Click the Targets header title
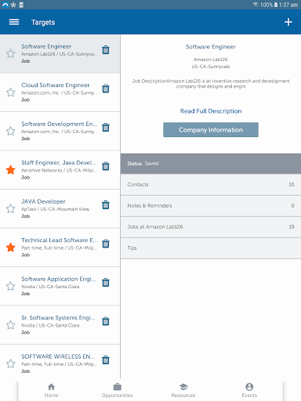301x401 pixels. click(x=43, y=23)
